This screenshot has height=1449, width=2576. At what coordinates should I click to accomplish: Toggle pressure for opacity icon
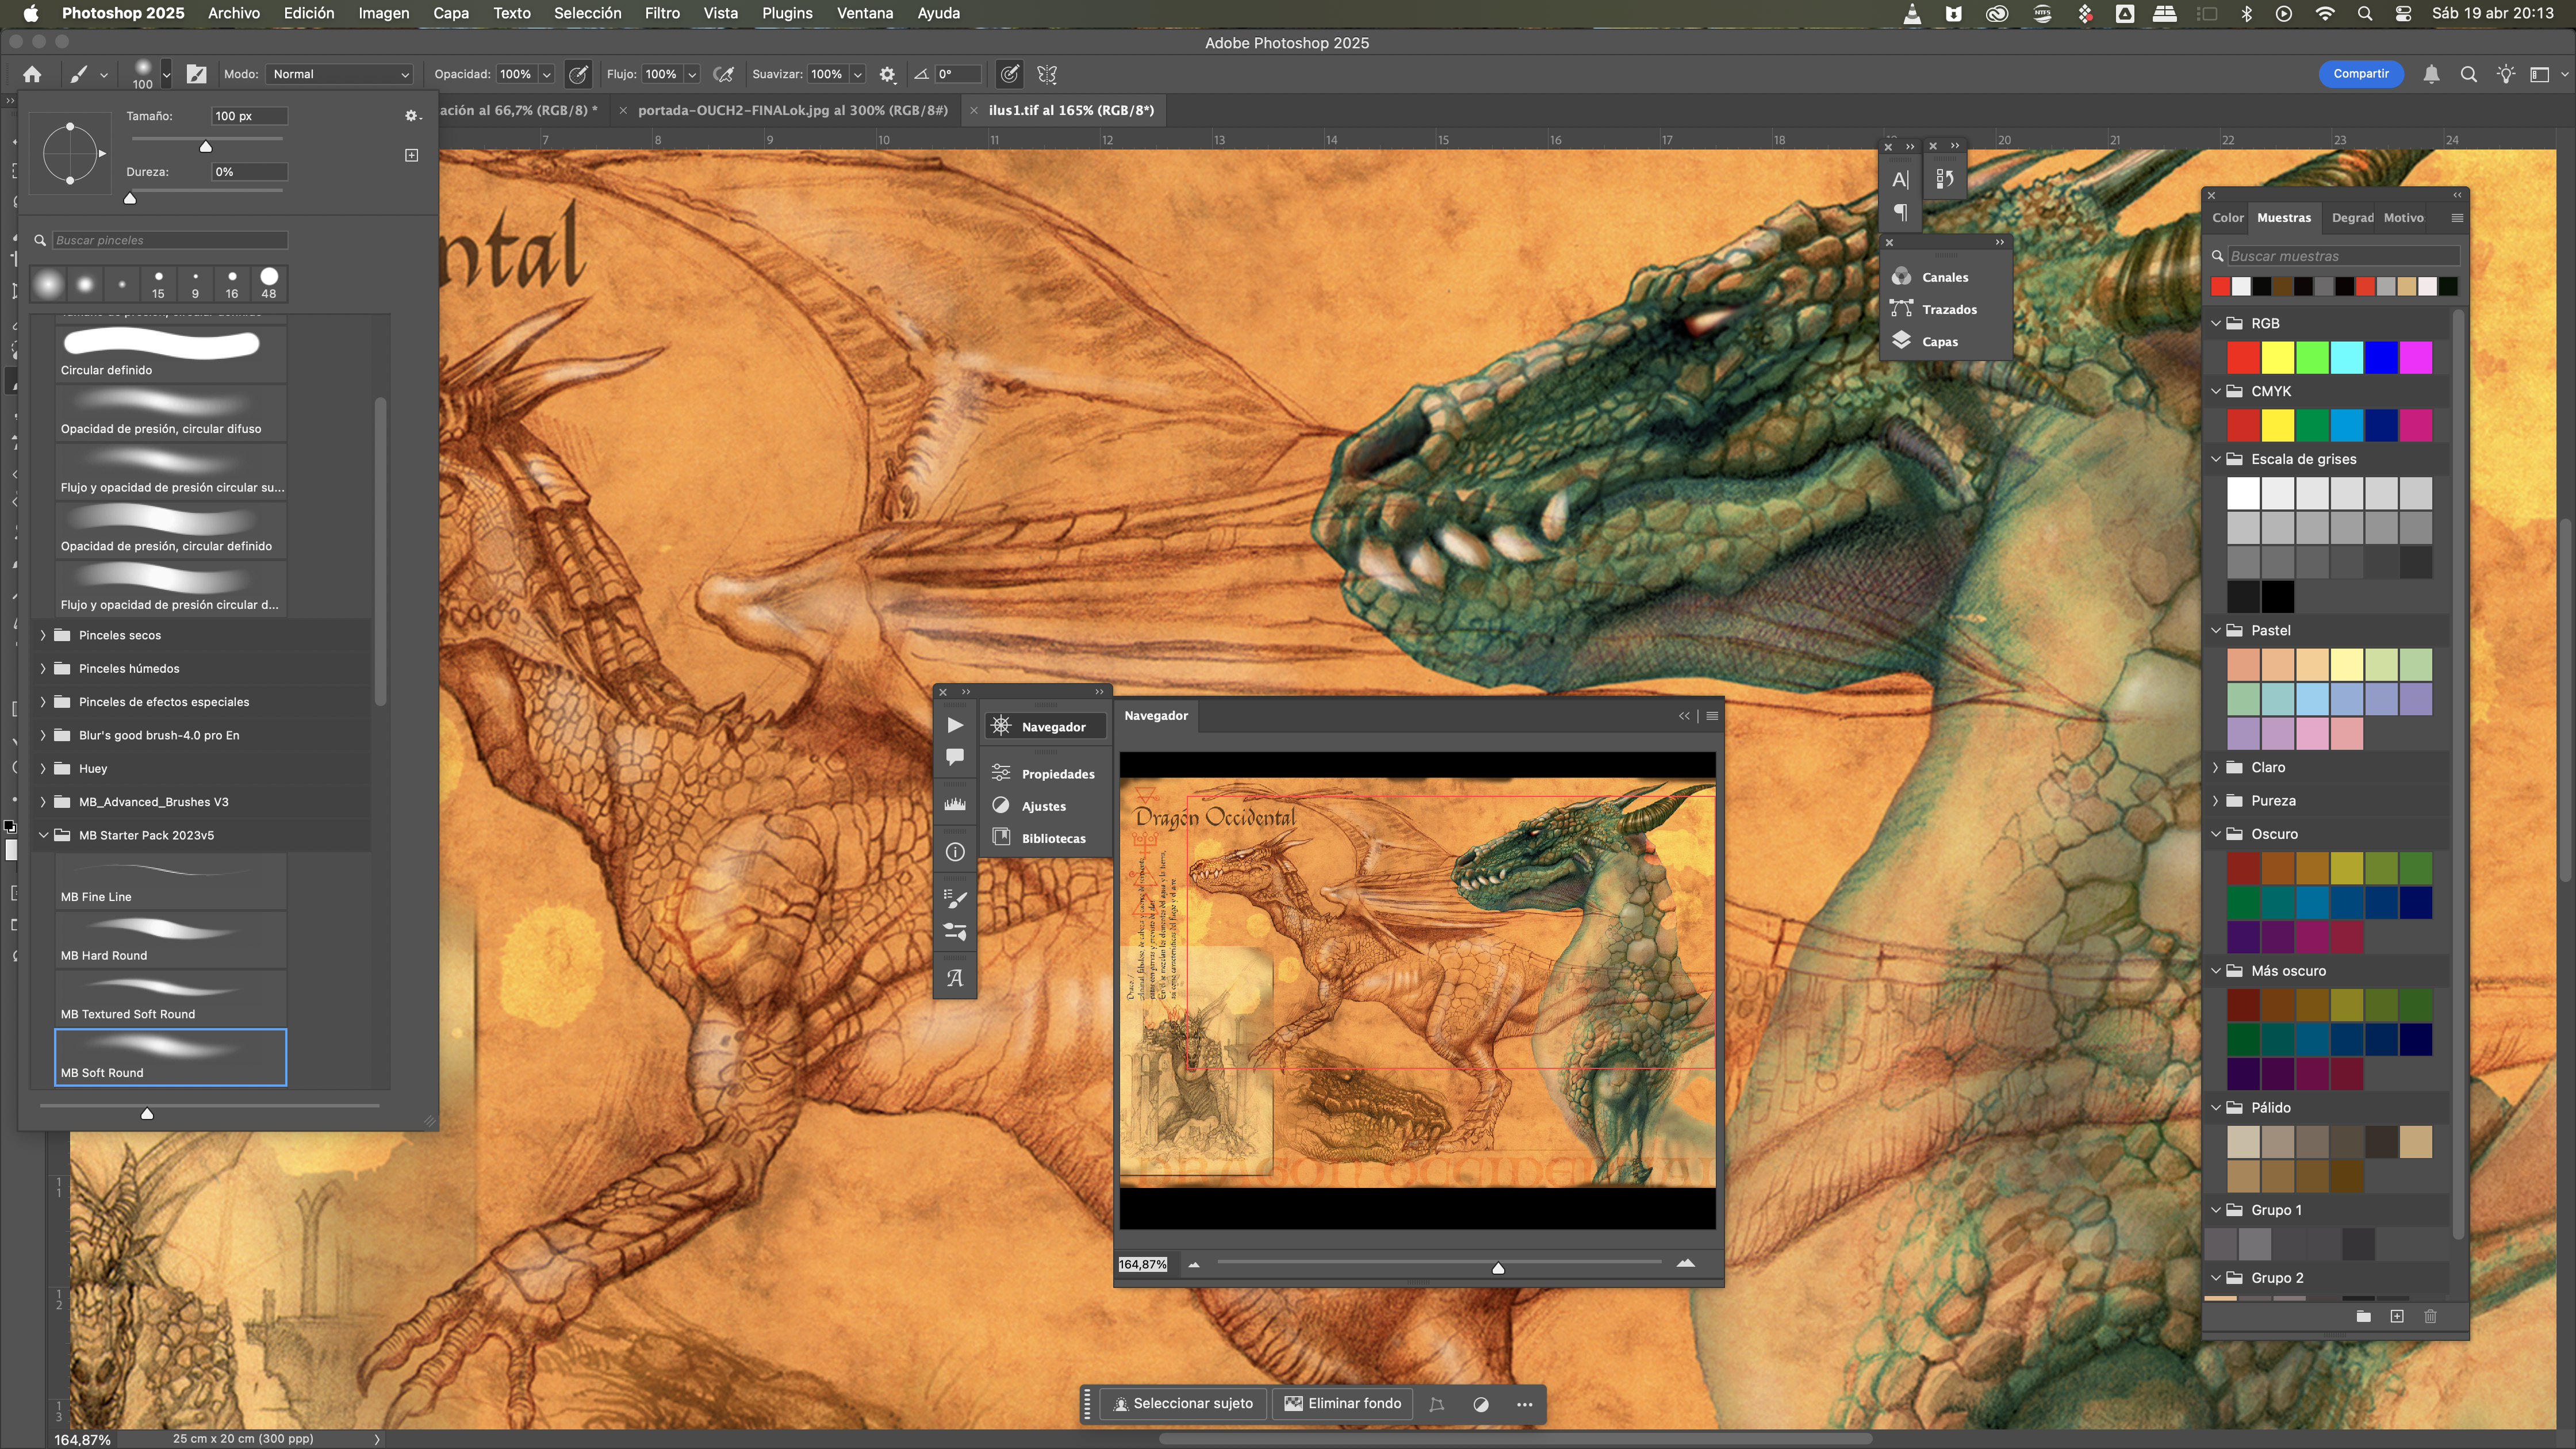[x=578, y=74]
